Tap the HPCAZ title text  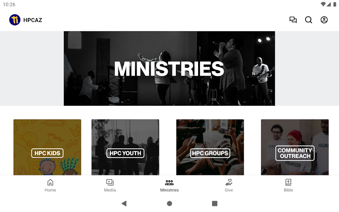click(33, 20)
